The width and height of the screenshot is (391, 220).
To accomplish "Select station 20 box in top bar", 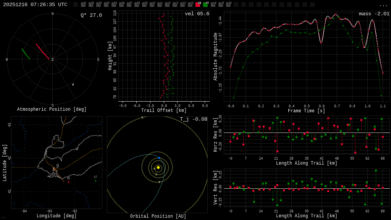I will 228,5.
